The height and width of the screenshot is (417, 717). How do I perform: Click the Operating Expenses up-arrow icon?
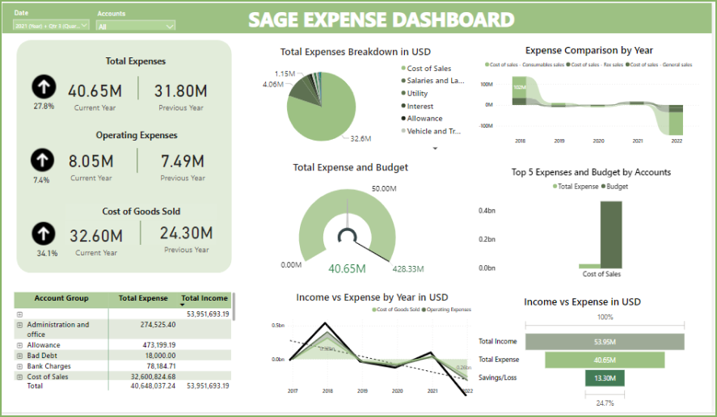tap(43, 160)
